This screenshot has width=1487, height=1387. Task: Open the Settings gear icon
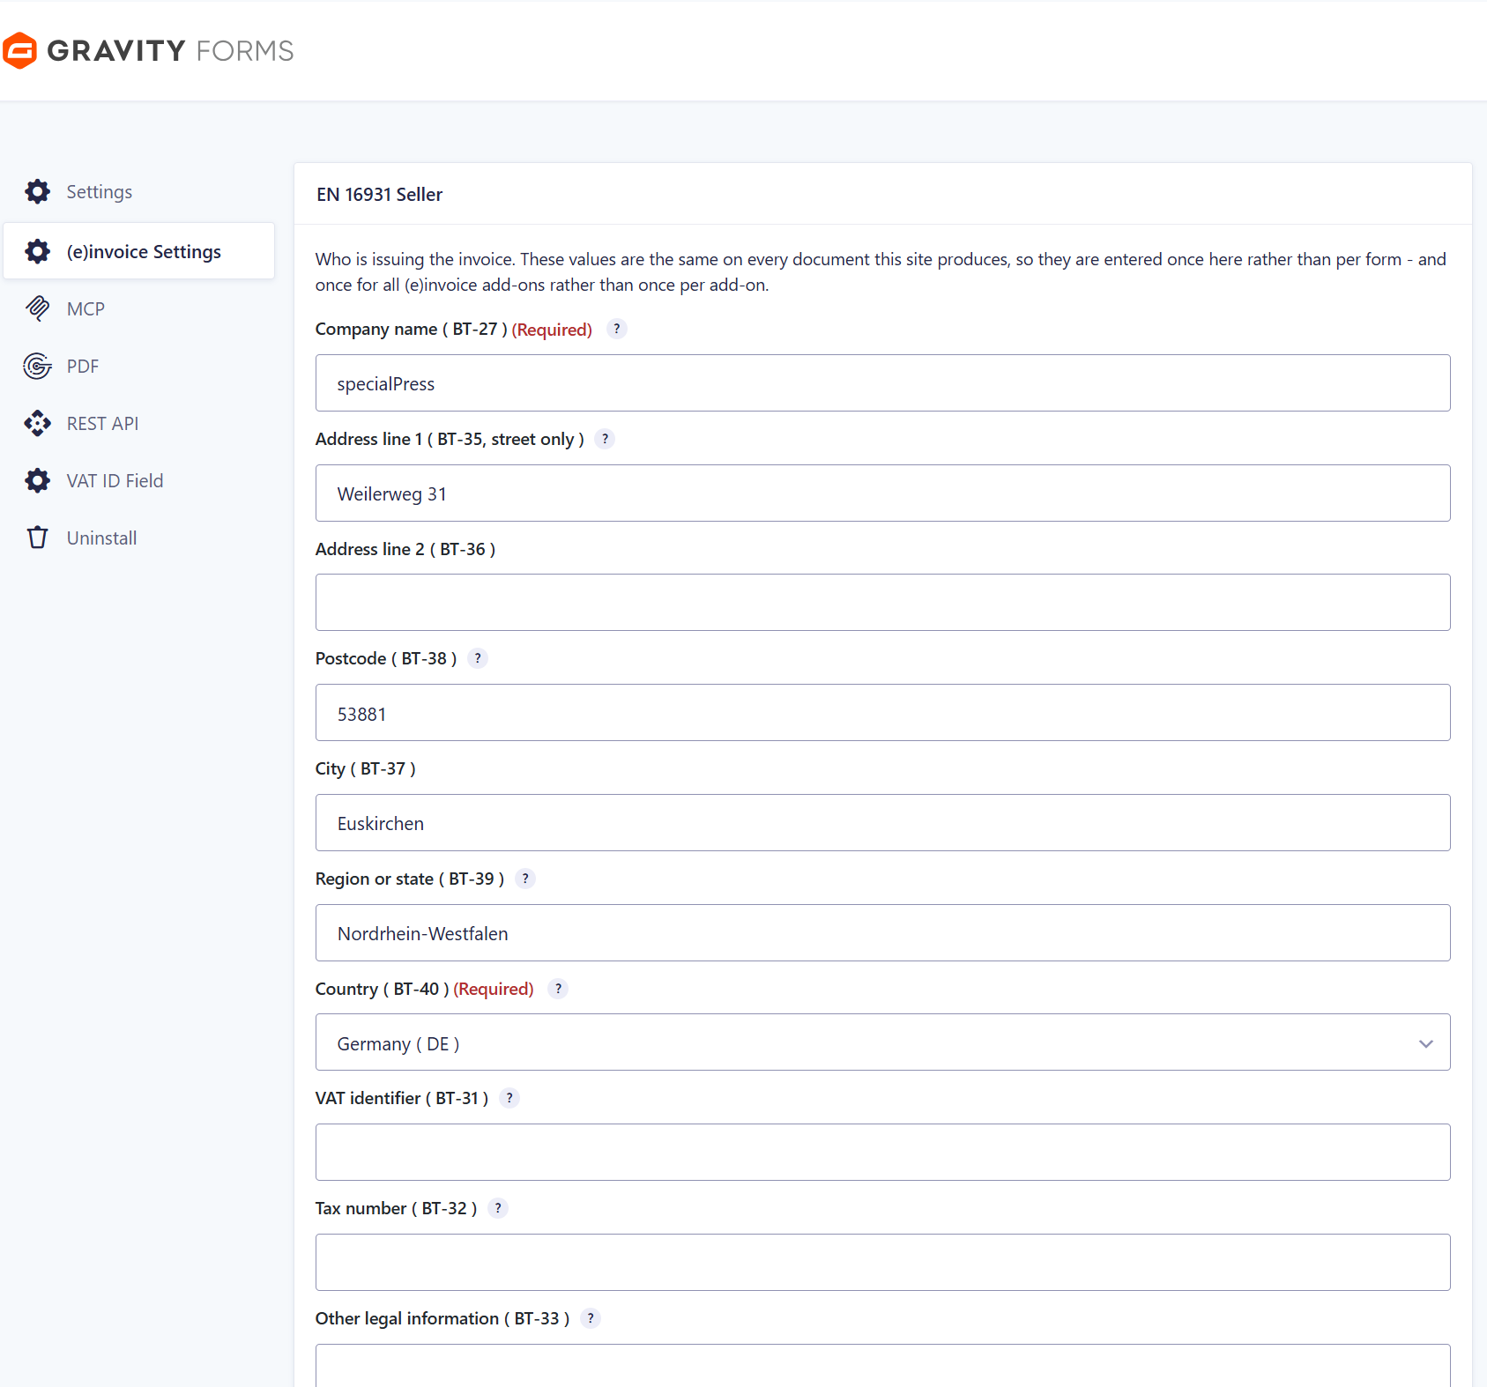[x=37, y=191]
